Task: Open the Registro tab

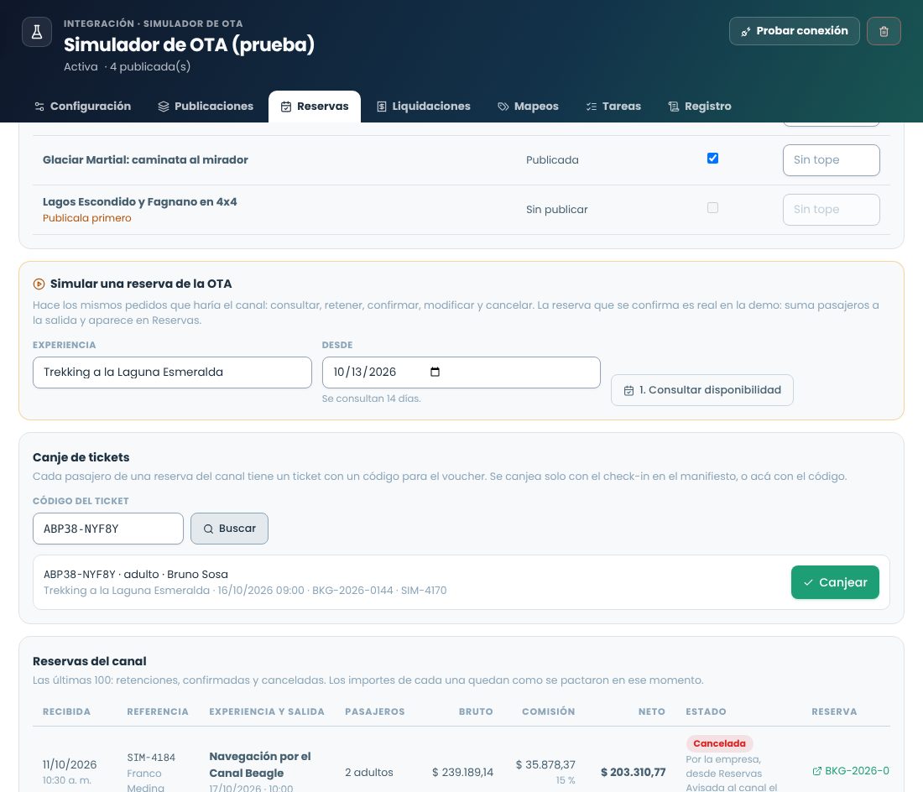Action: coord(699,107)
